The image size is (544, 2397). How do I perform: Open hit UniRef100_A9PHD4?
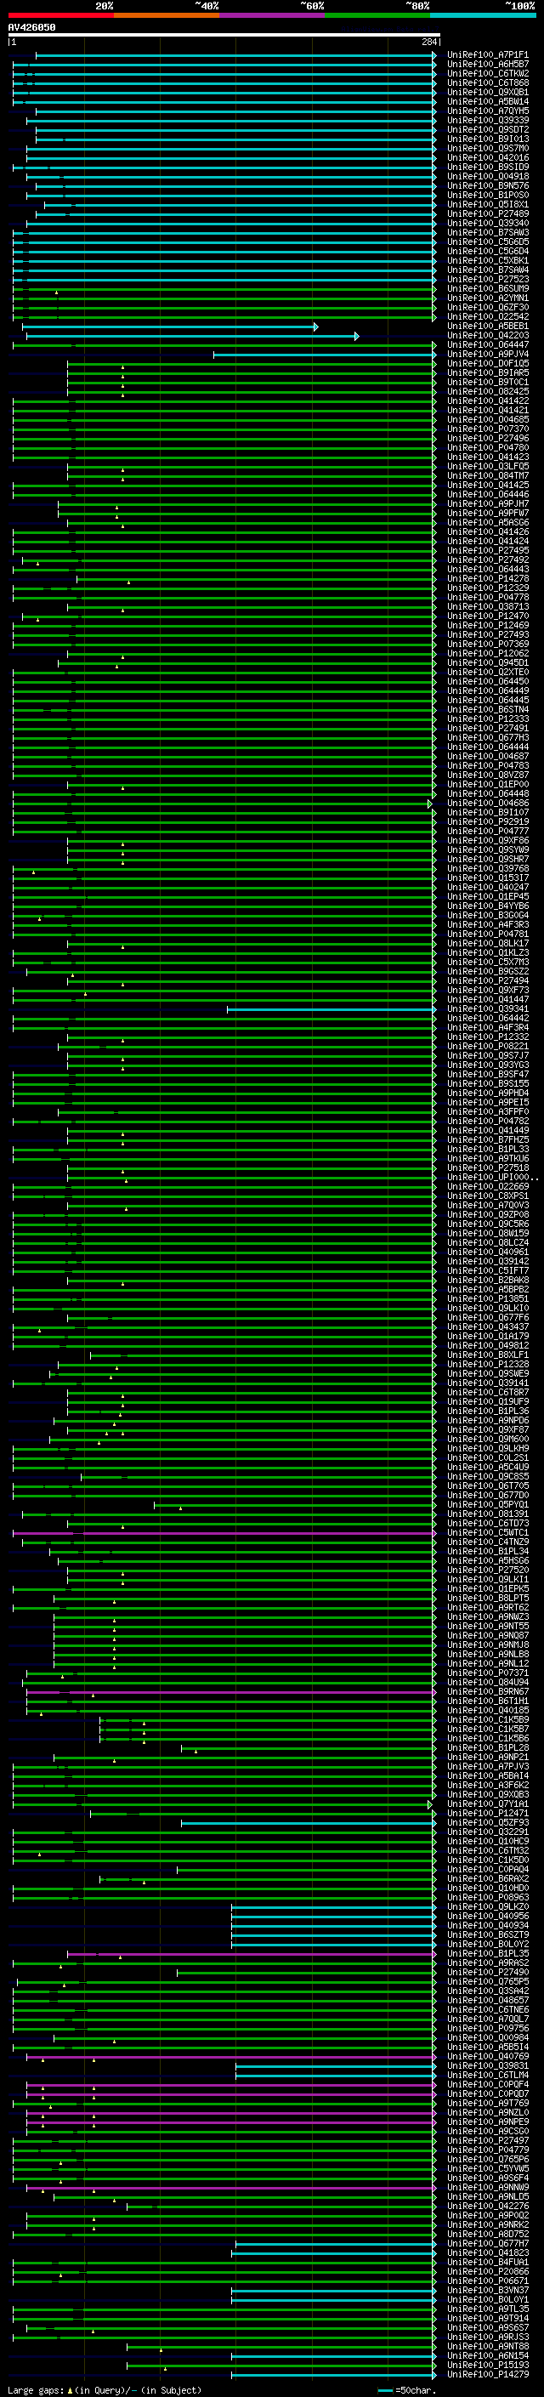click(487, 1093)
